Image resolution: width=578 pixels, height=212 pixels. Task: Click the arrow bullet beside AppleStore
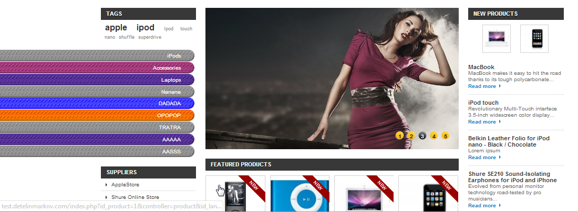click(107, 185)
